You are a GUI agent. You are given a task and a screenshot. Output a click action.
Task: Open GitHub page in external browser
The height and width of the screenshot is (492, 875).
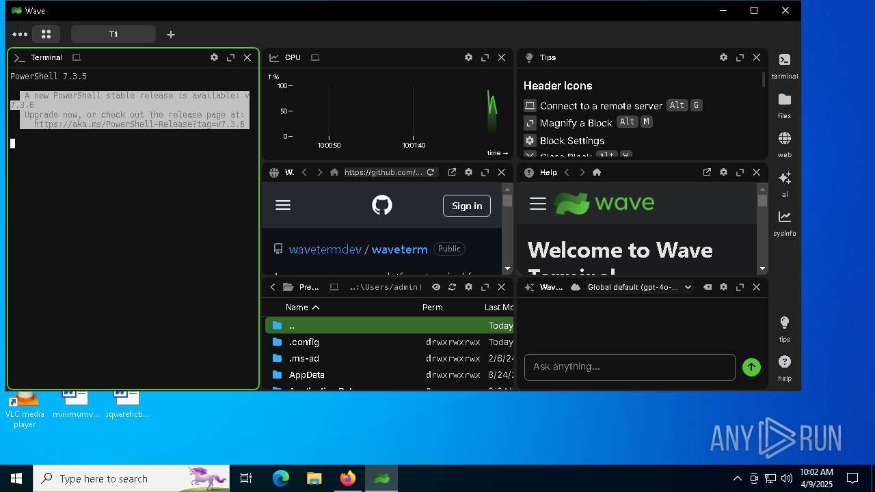point(452,172)
